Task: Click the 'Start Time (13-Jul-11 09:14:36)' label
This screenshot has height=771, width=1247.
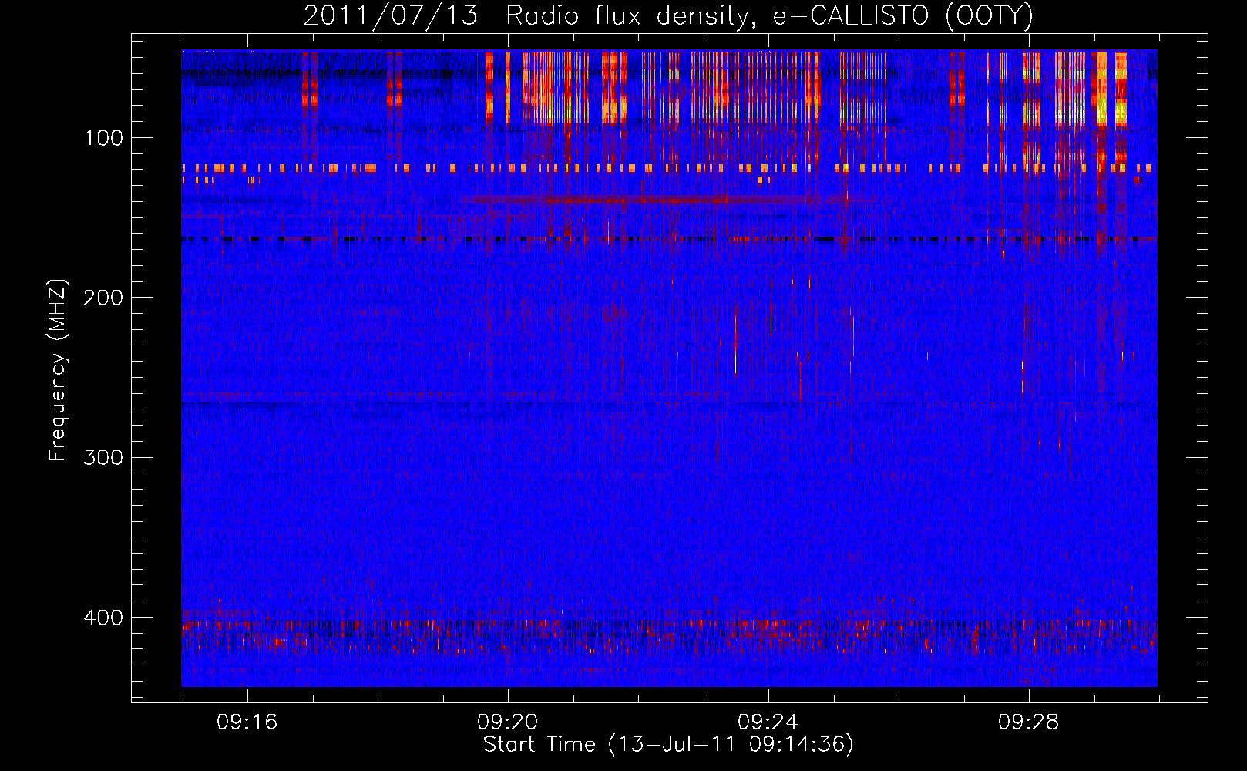Action: (x=668, y=745)
